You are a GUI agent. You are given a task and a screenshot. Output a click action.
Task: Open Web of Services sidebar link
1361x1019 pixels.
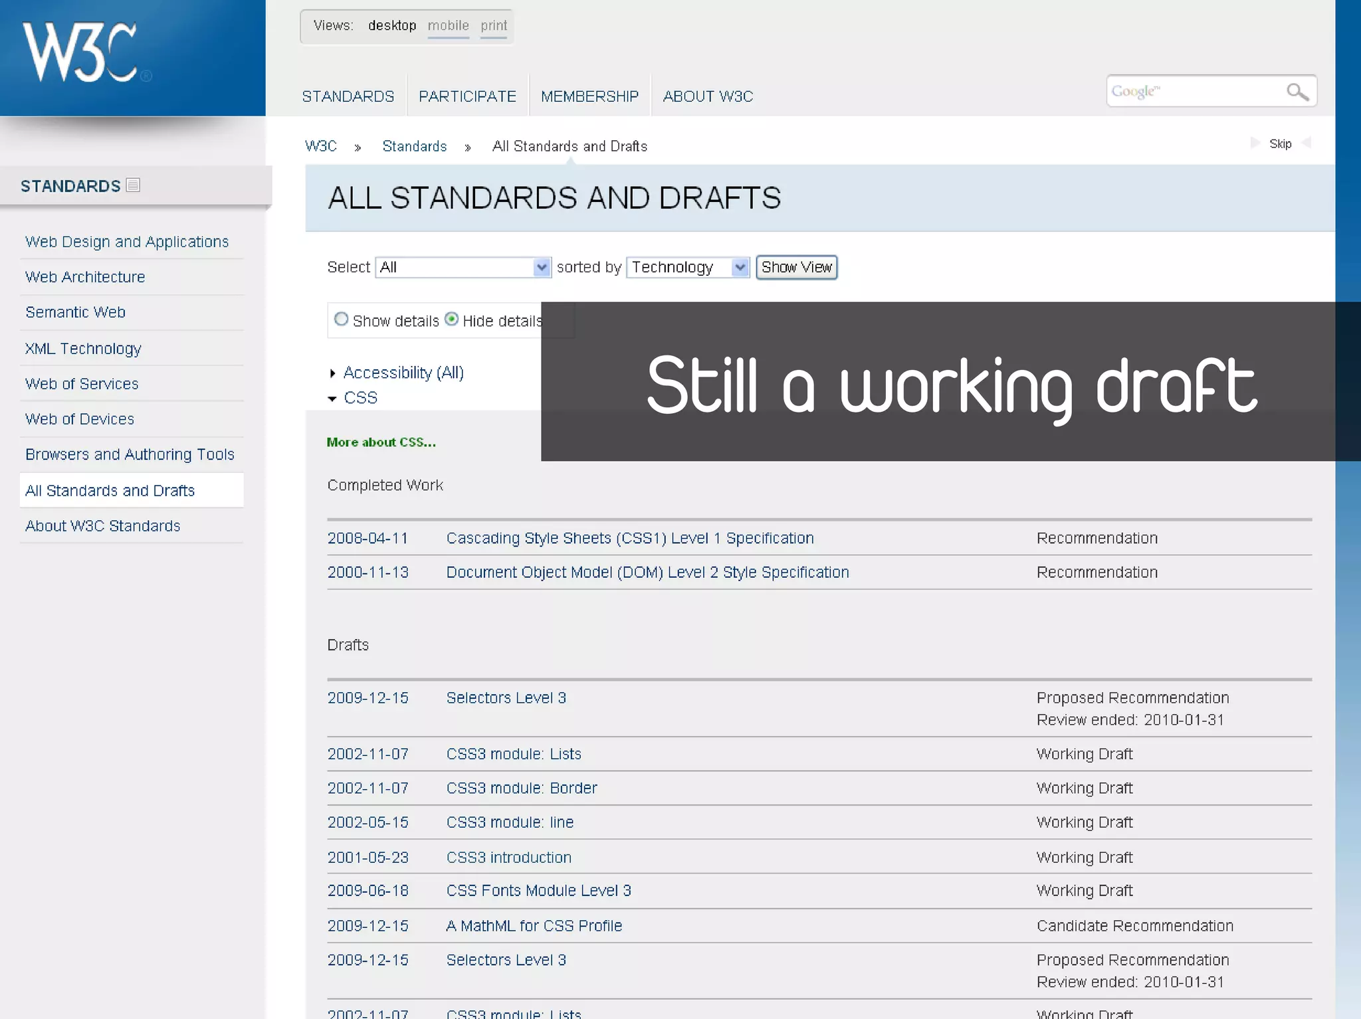click(82, 384)
